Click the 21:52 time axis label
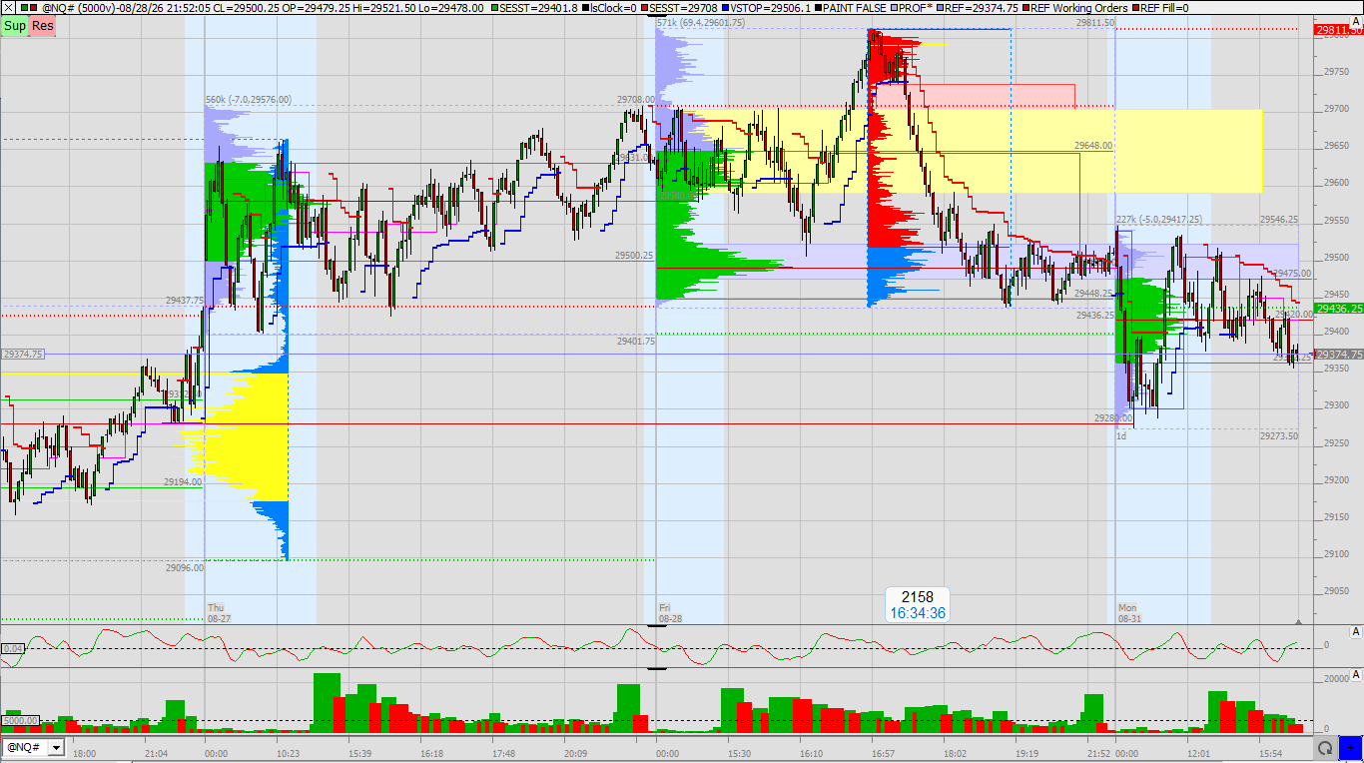The width and height of the screenshot is (1364, 763). (x=1099, y=754)
